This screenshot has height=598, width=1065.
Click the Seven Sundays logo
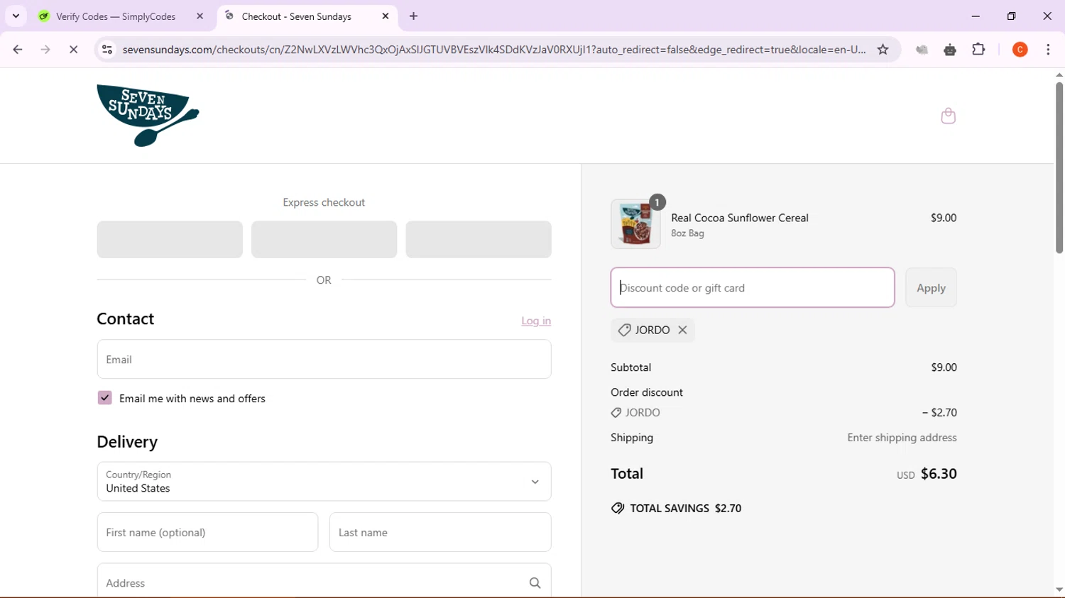148,115
